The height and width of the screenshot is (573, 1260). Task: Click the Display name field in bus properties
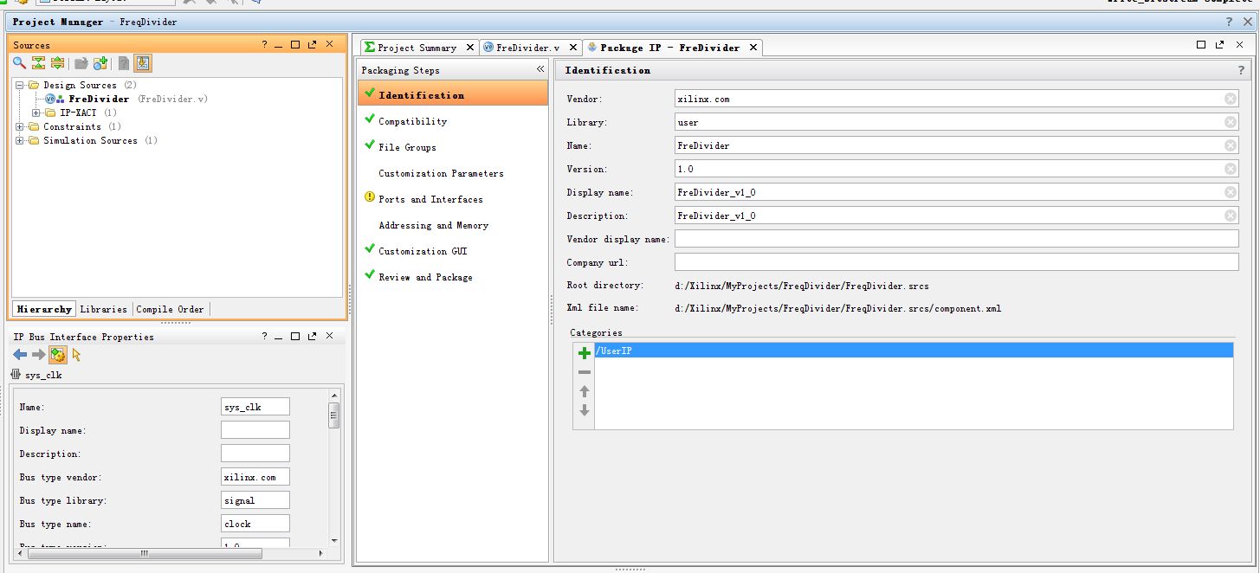(255, 430)
